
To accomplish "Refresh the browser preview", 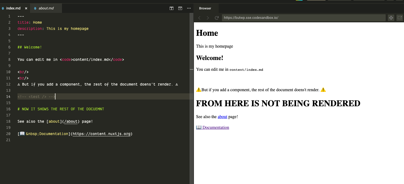I will pos(217,18).
